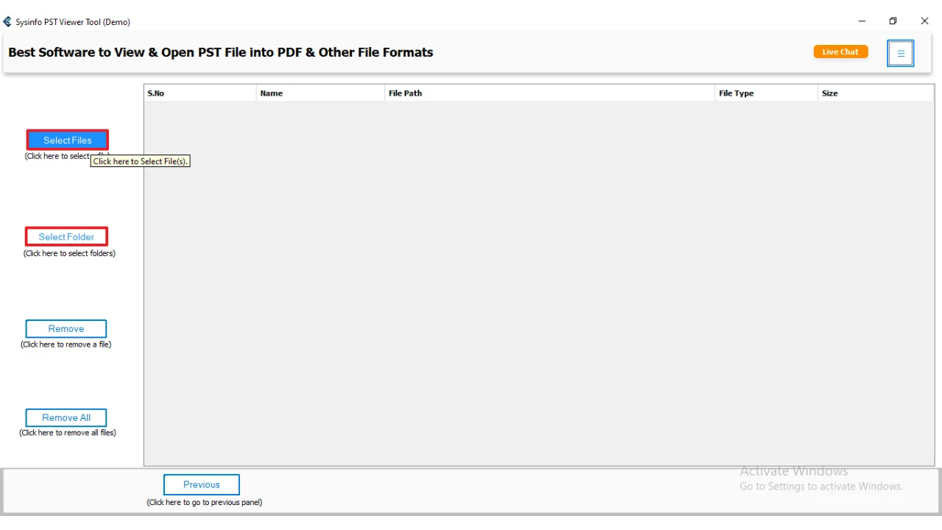Click the Sysinfo app logo in title bar
The image size is (942, 530).
(x=7, y=21)
